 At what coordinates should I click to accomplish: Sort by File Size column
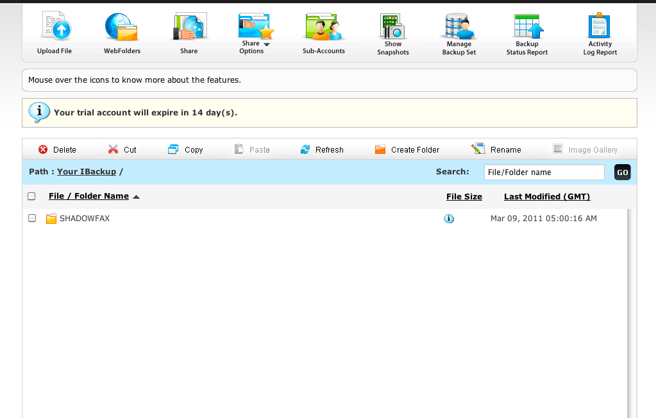464,196
